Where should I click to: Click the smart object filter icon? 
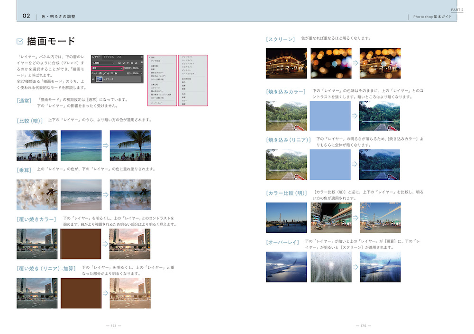point(136,63)
